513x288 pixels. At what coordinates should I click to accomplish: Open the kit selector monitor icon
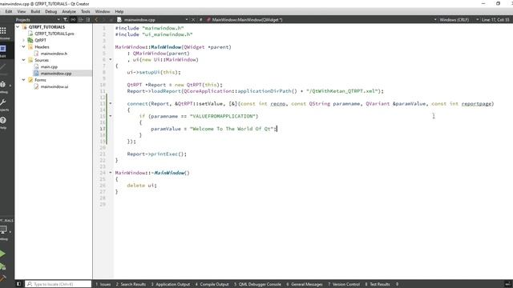tap(4, 230)
